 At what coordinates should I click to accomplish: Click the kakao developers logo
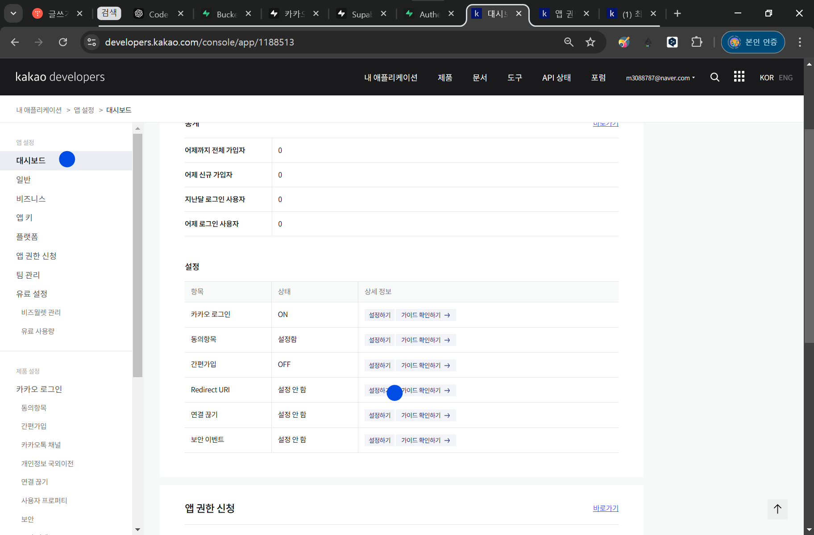(x=60, y=77)
